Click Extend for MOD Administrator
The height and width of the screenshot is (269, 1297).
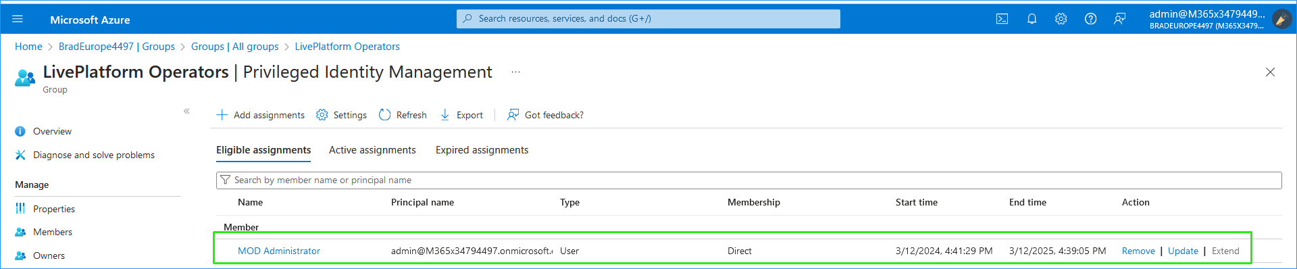coord(1225,251)
